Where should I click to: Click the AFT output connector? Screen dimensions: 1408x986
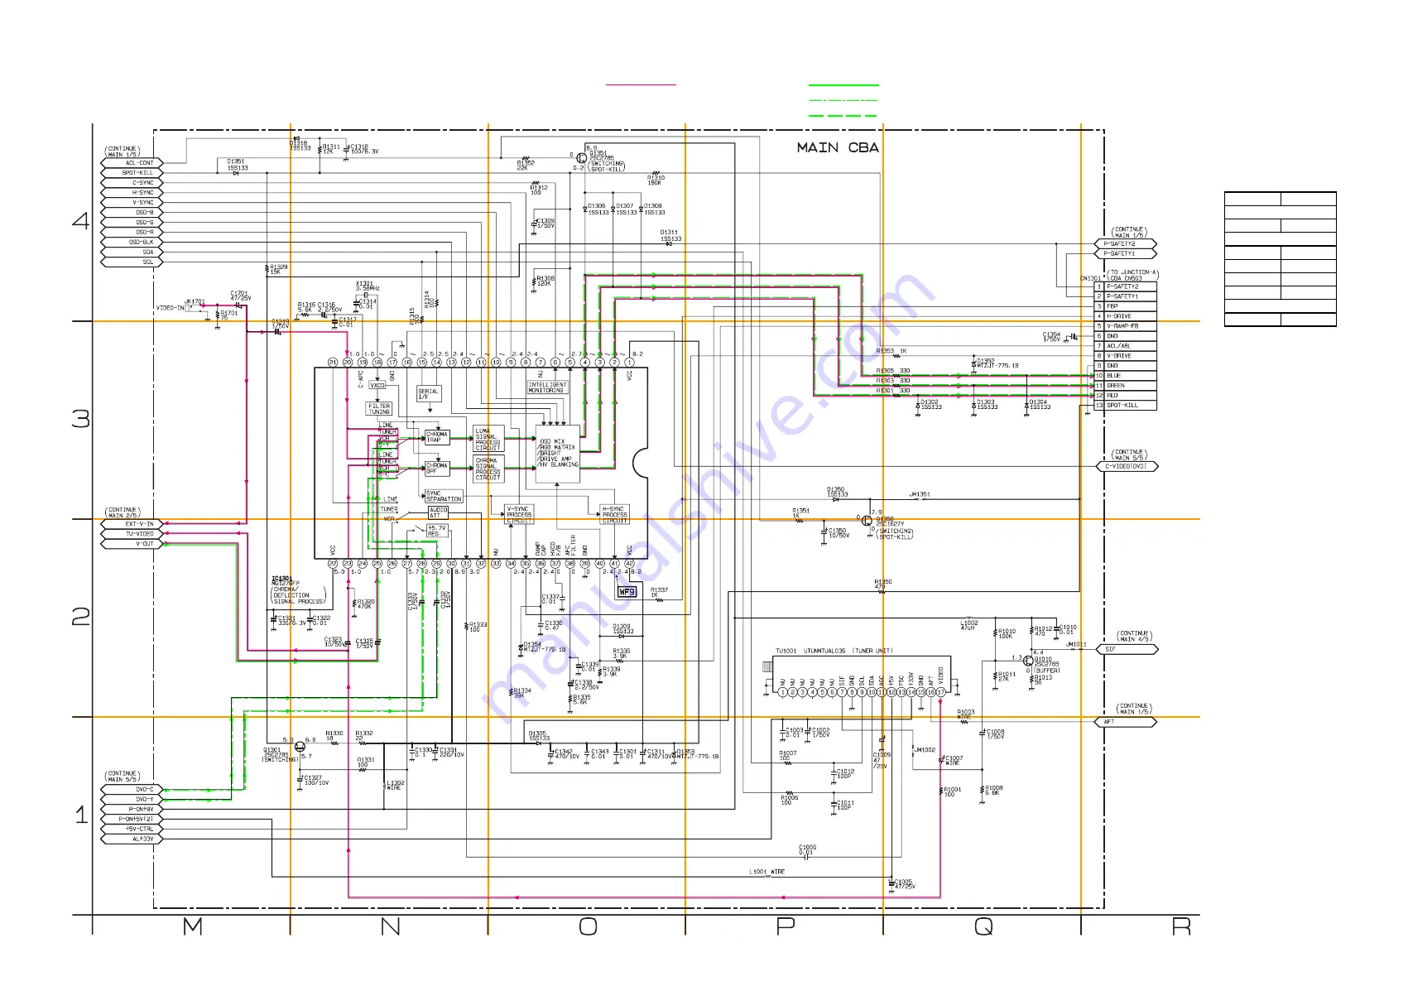[x=1126, y=722]
